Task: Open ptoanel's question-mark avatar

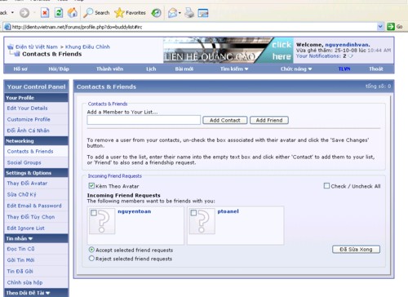Action: (202, 221)
